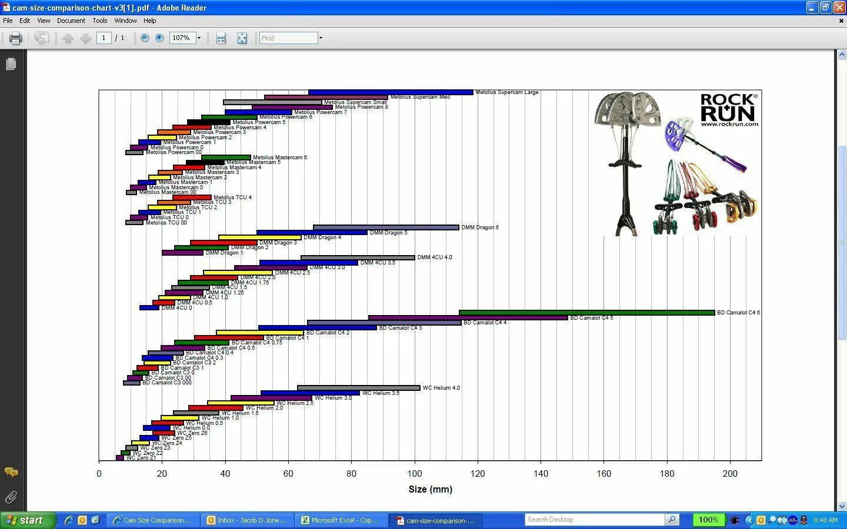Image resolution: width=847 pixels, height=529 pixels.
Task: Click the scrollbar down arrow
Action: [x=842, y=506]
